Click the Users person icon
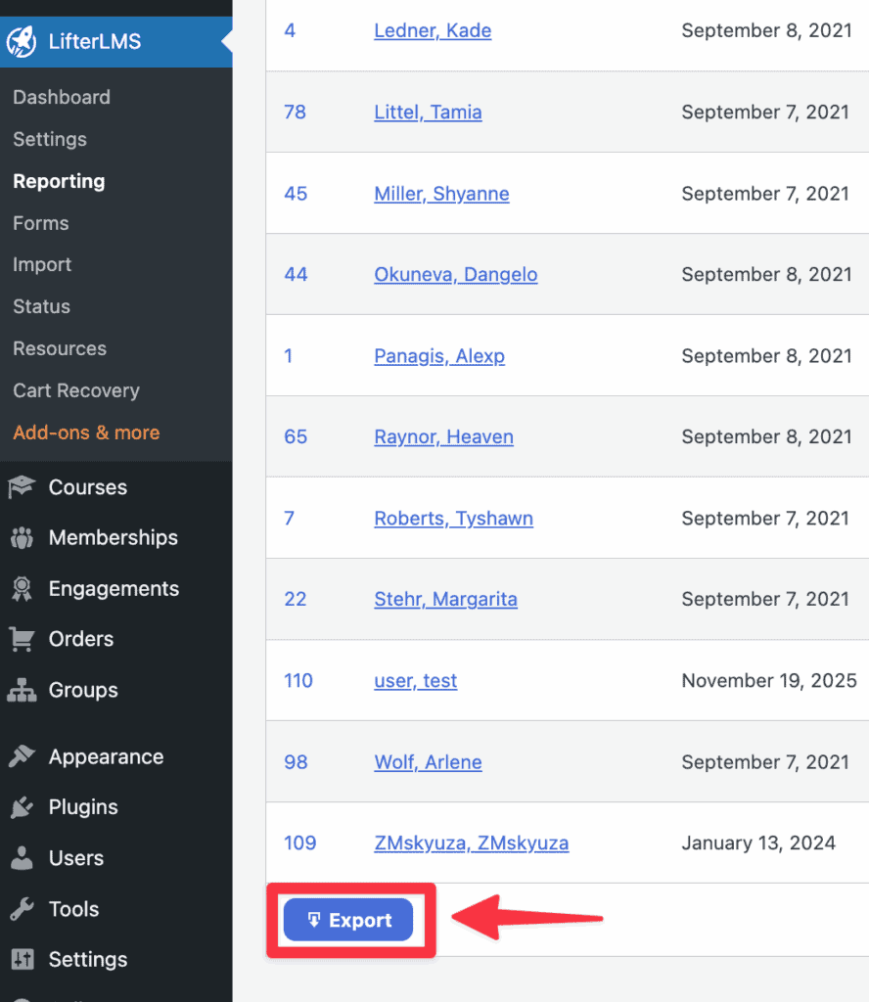Screen dimensions: 869x1002 (x=22, y=858)
